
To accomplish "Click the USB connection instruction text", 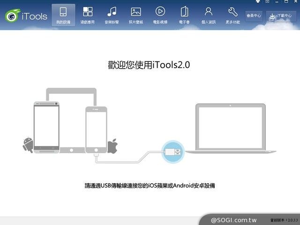I will [x=150, y=186].
